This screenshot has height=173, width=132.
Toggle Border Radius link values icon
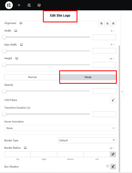(x=113, y=154)
